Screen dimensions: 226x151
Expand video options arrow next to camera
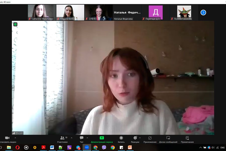15,138
